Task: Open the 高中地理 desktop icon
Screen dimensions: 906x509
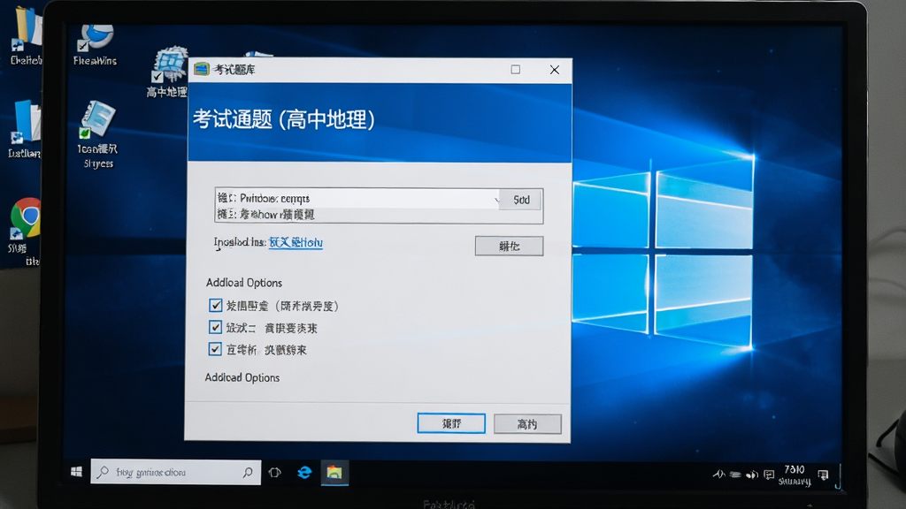Action: point(168,72)
